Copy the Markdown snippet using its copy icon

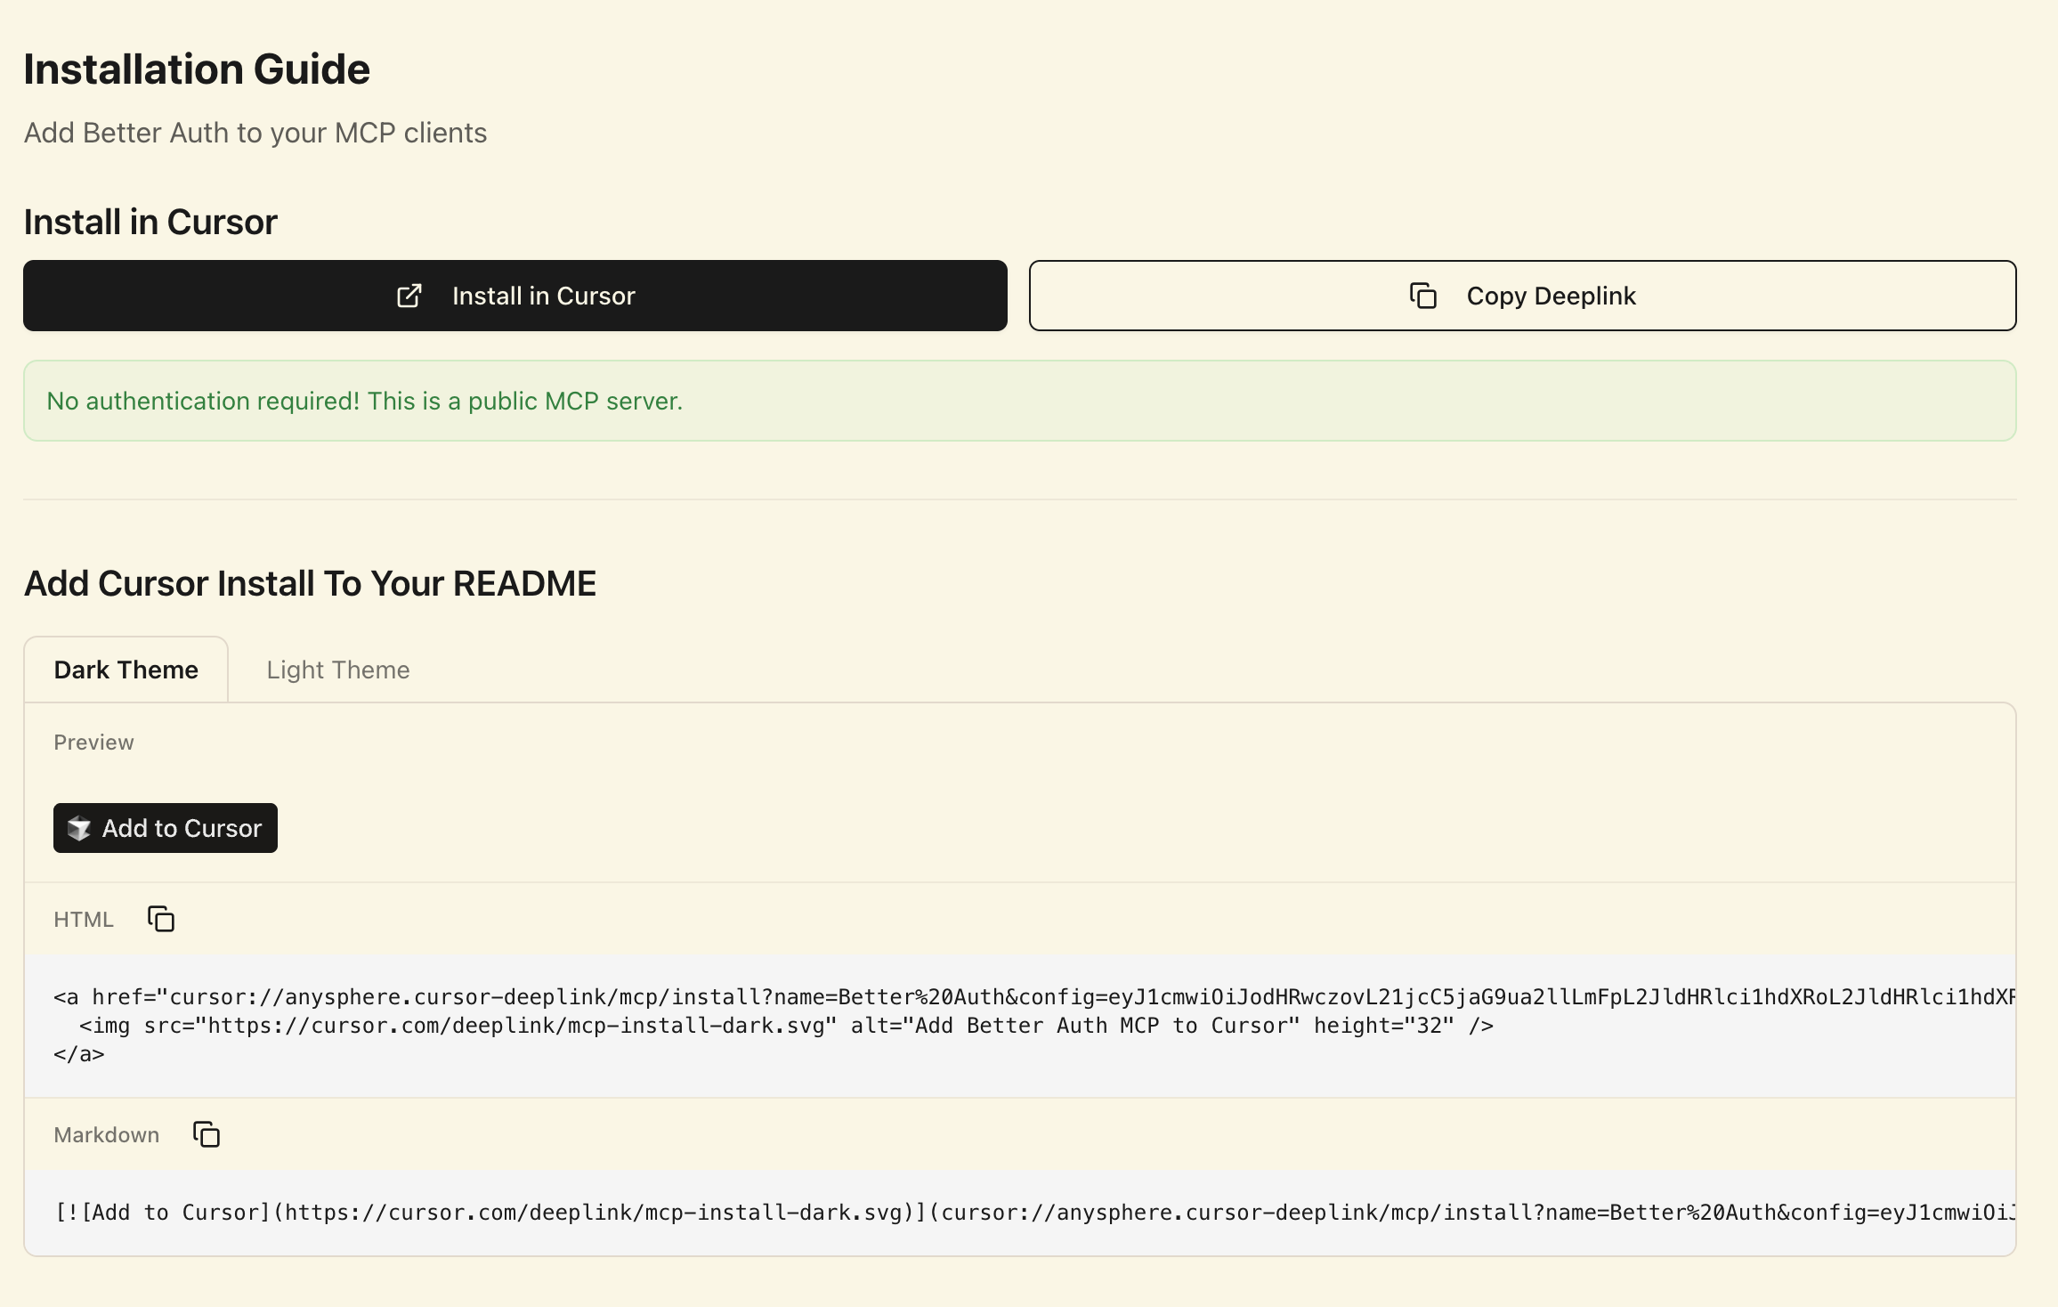207,1134
